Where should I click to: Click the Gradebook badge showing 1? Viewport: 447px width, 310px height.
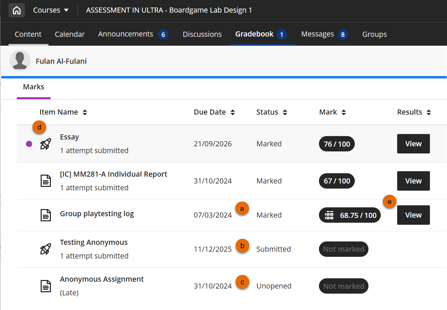tap(282, 34)
